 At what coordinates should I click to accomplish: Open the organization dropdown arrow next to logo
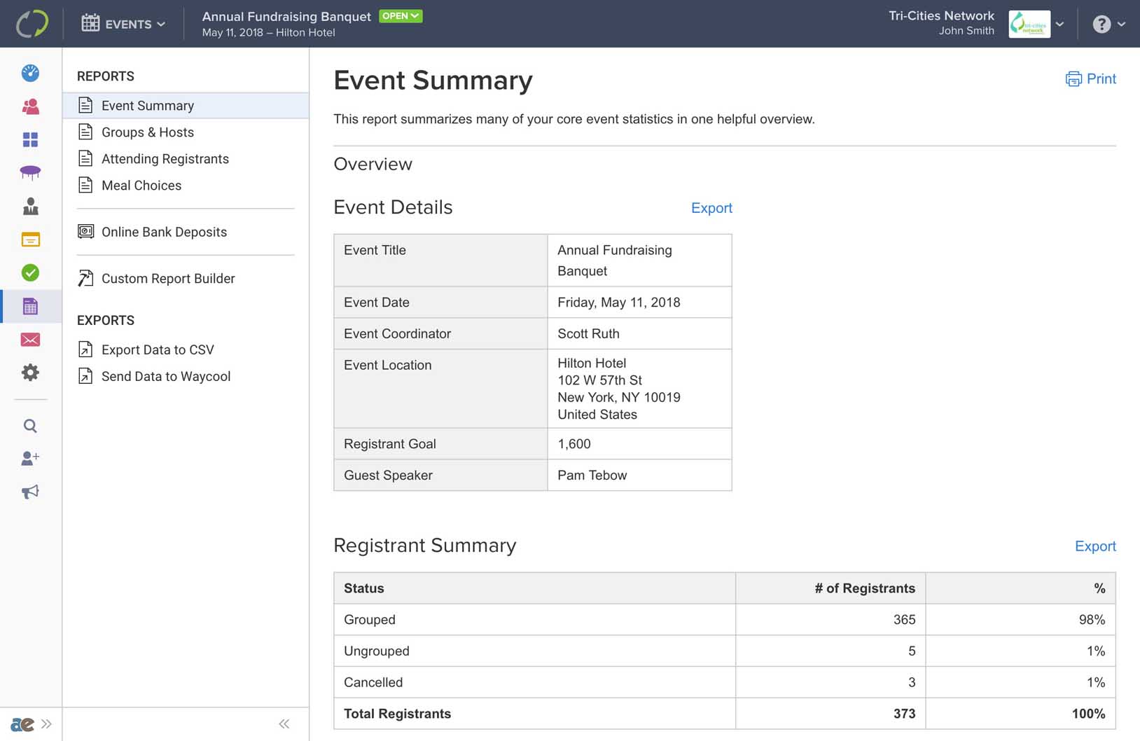point(1059,24)
